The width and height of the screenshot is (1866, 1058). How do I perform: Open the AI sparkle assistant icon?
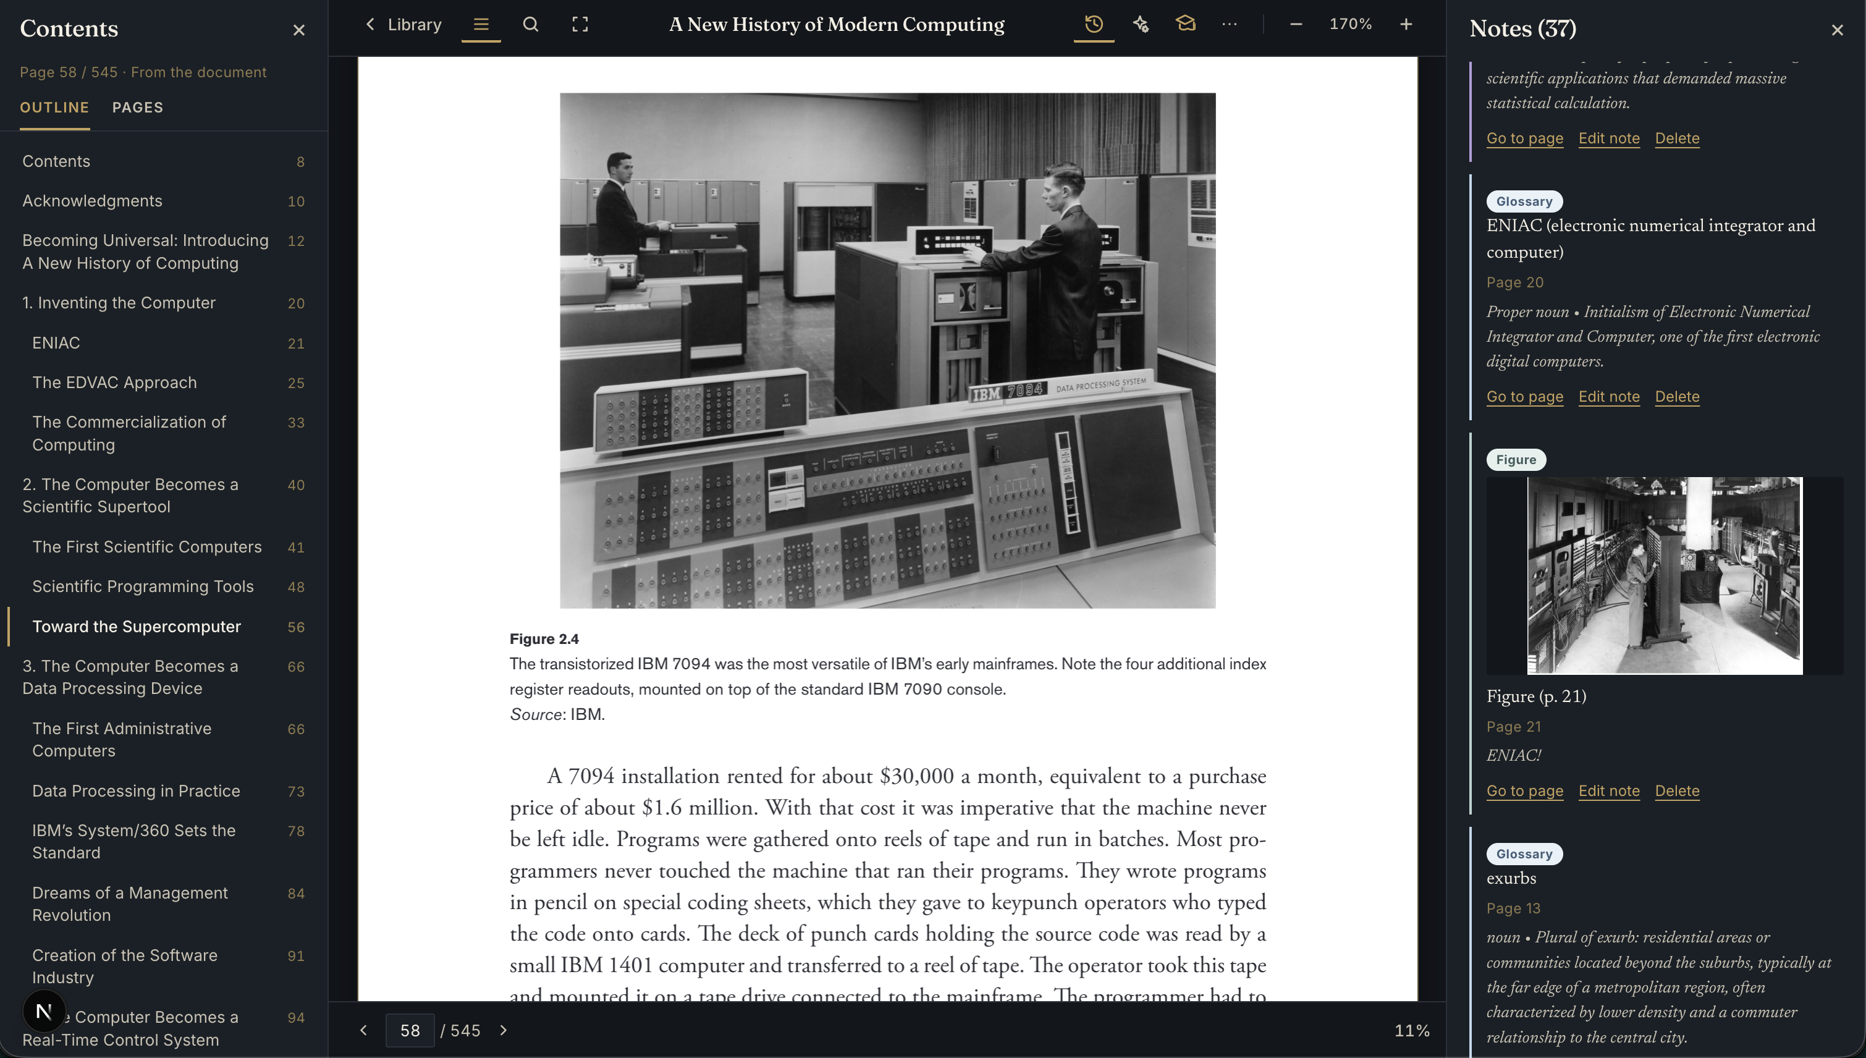[x=1141, y=25]
